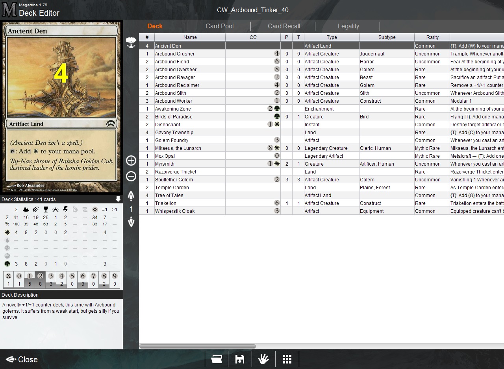Screen dimensions: 504x369
Task: Click the starburst enchantment icon in statistics header
Action: coord(56,209)
